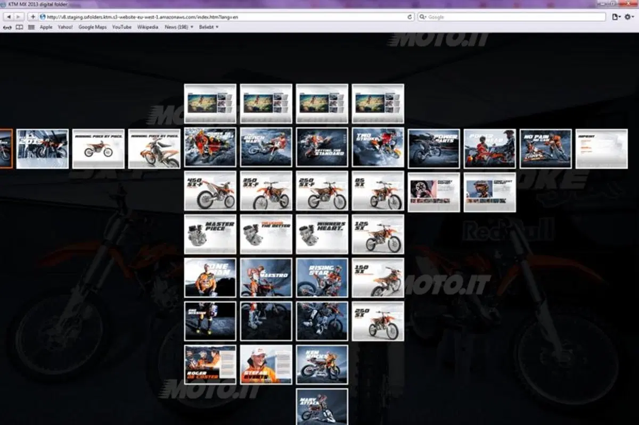
Task: Open the Power Wear page thumbnail
Action: [490, 148]
